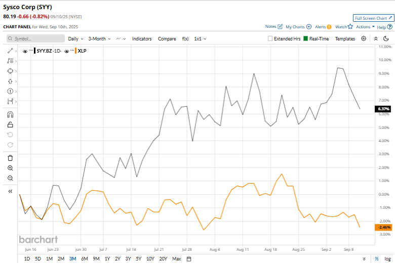Select the 2M range
This screenshot has height=266, width=395.
61,259
